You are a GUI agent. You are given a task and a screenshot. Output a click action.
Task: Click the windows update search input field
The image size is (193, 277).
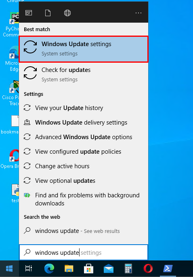84,252
